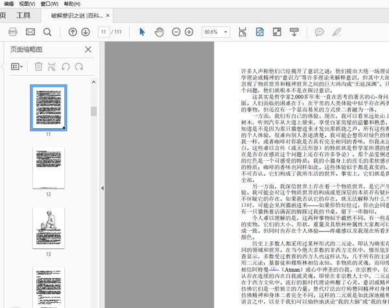
Task: Open thumbnails panel options dropdown
Action: [17, 67]
